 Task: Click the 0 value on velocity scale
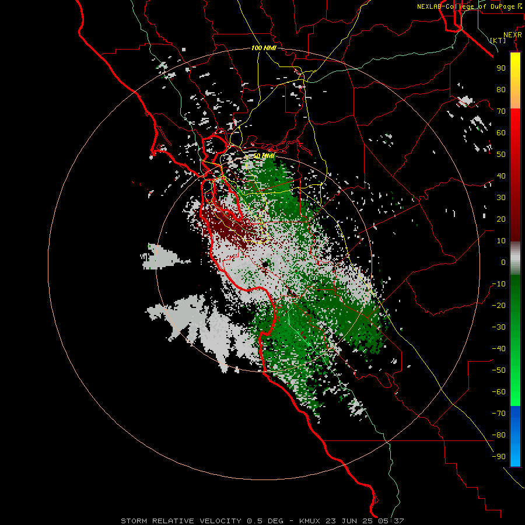pos(503,262)
